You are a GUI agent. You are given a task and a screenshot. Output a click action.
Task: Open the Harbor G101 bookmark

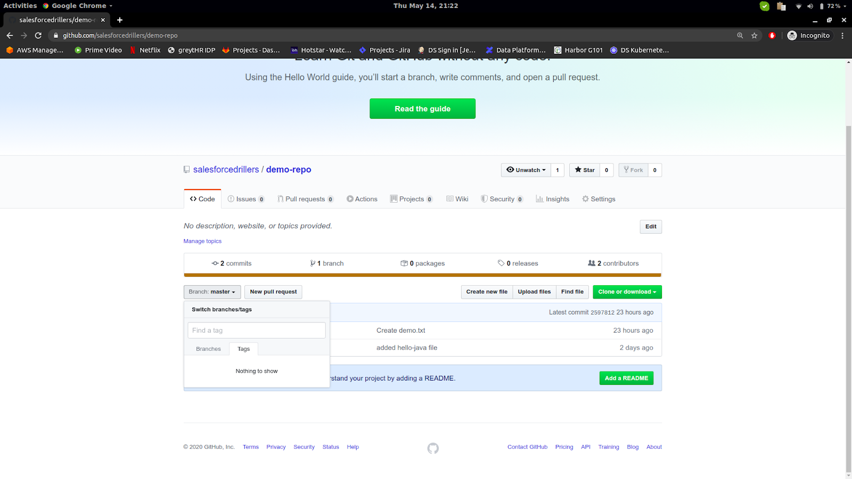click(x=578, y=50)
